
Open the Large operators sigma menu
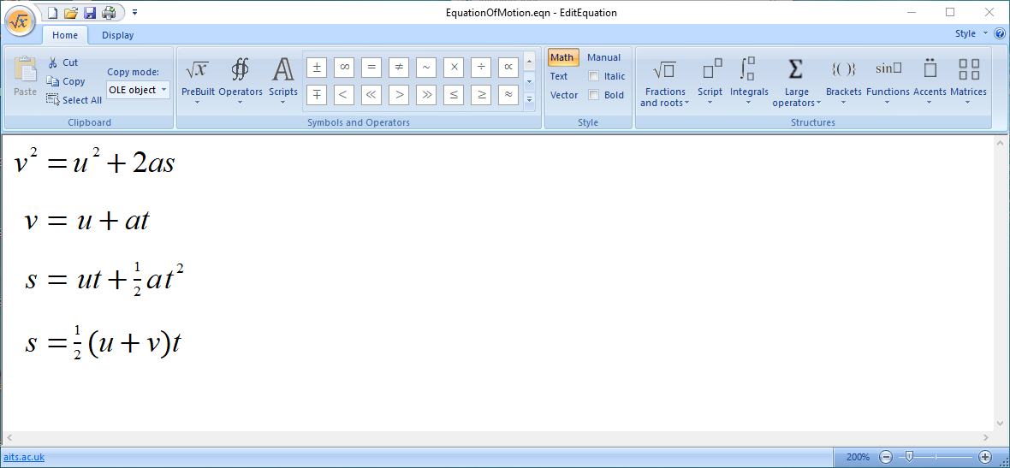click(795, 83)
